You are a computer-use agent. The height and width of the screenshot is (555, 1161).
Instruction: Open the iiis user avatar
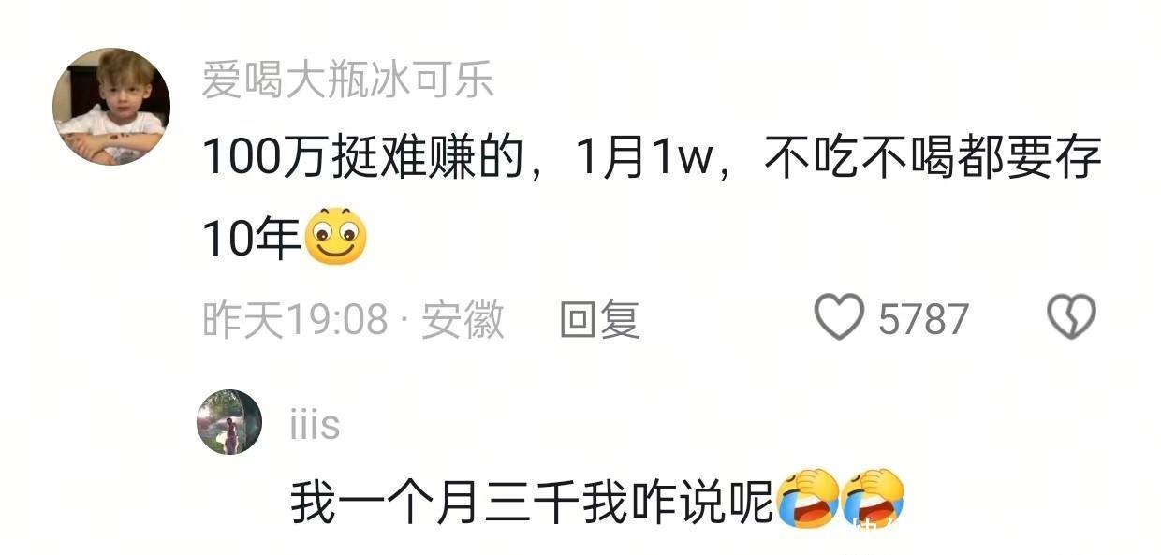[x=229, y=421]
